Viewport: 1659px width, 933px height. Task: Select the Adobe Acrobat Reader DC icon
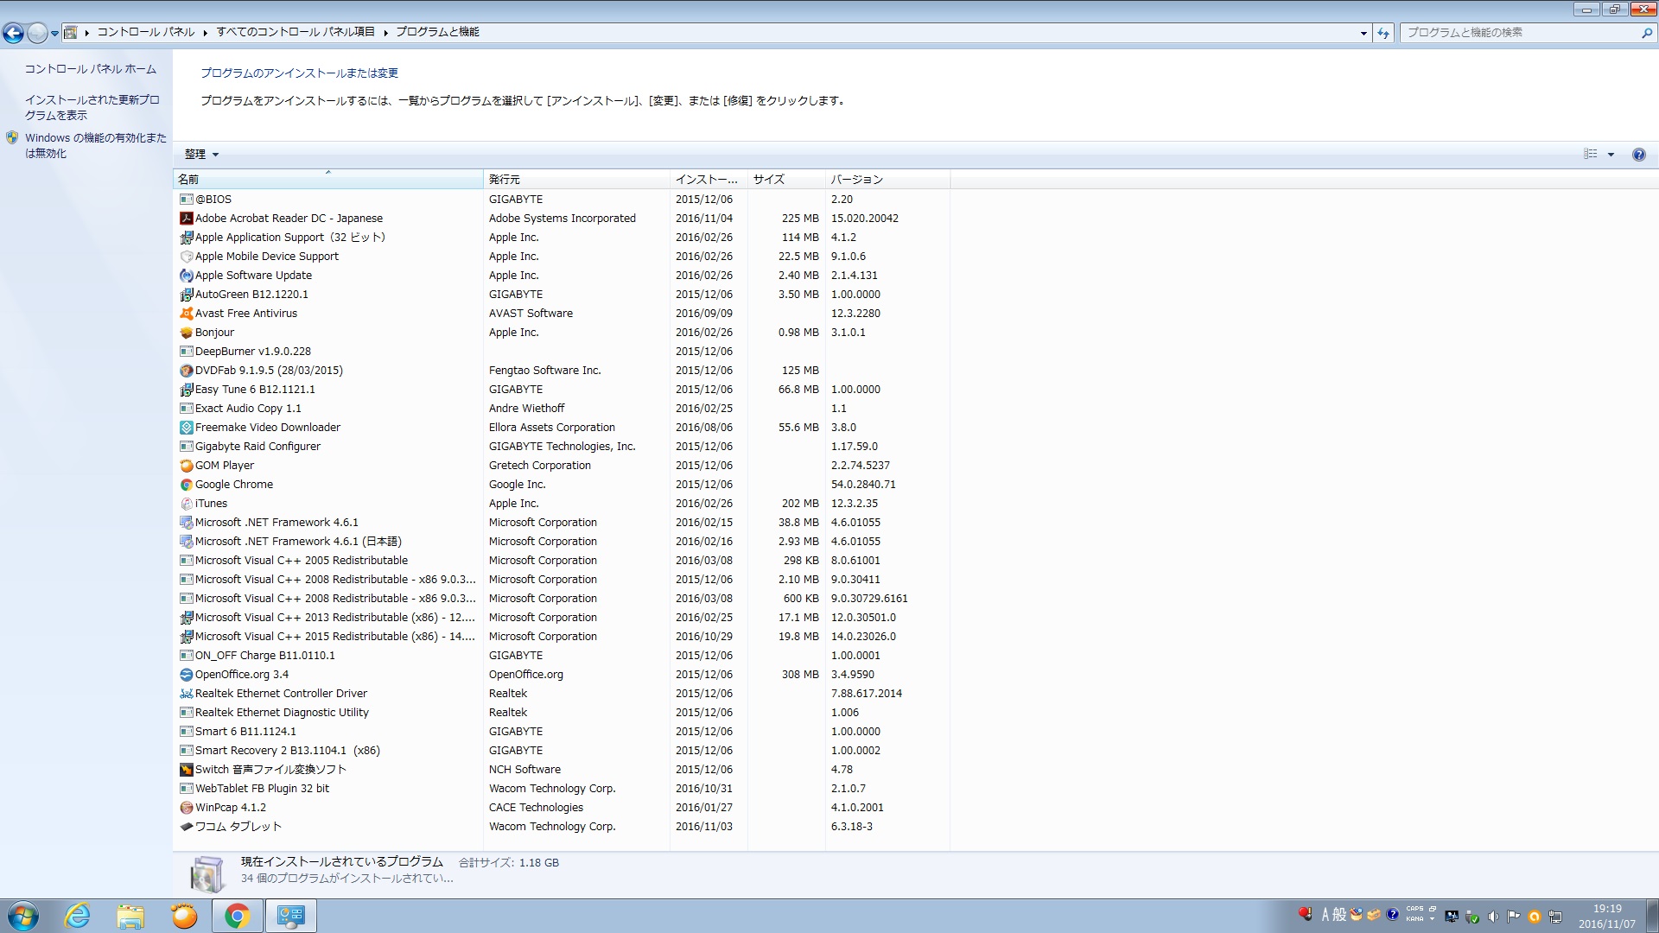coord(186,219)
